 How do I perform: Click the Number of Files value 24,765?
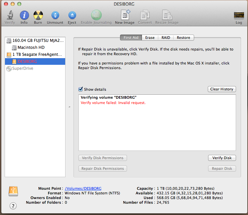pos(163,202)
